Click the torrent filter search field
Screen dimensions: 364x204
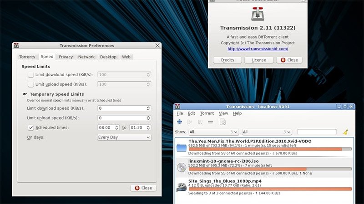click(317, 132)
